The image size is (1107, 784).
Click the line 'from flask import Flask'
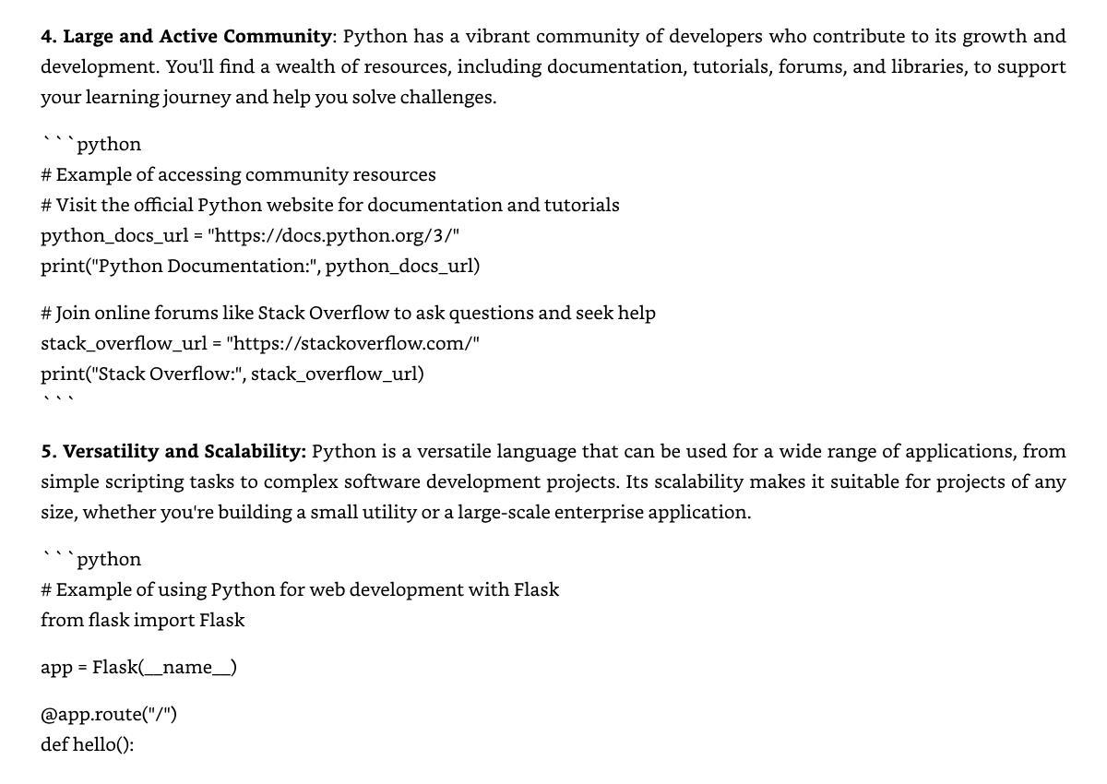click(x=143, y=620)
